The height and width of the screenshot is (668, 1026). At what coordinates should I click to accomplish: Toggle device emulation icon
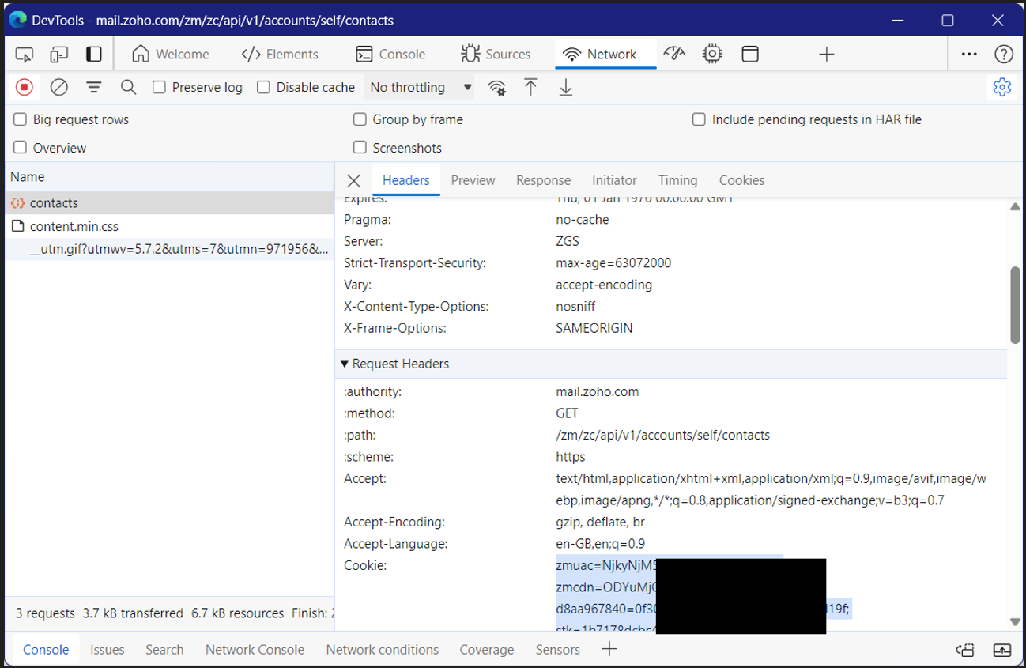point(59,55)
